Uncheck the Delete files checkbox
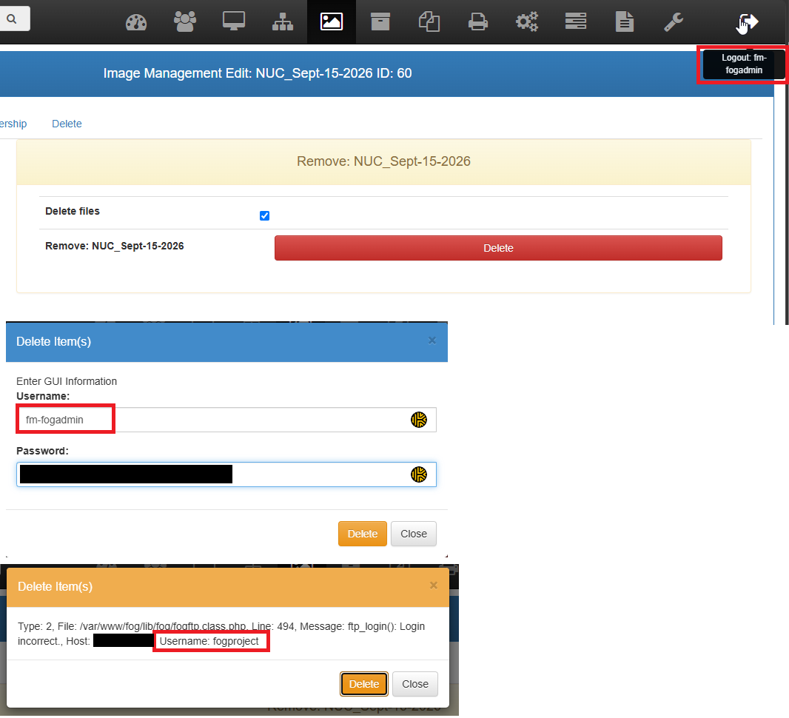This screenshot has height=718, width=789. tap(265, 216)
